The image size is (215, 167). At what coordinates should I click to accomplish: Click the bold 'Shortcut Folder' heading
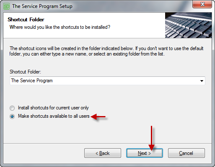pyautogui.click(x=26, y=20)
